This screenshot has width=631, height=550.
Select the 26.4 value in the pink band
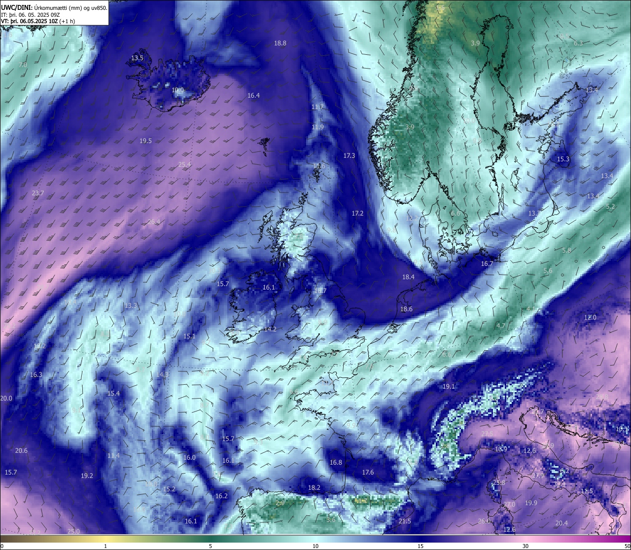[154, 221]
